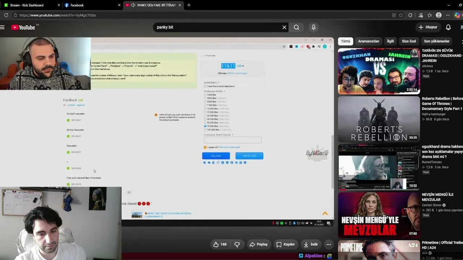Screen dimensions: 463x260
Task: Clear the 'panky bit' search text
Action: coord(284,27)
